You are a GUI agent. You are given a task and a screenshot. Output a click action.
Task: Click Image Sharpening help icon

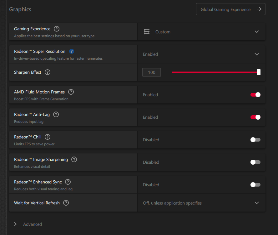74,159
